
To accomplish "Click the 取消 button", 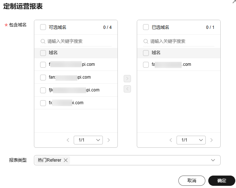I will coord(192,181).
